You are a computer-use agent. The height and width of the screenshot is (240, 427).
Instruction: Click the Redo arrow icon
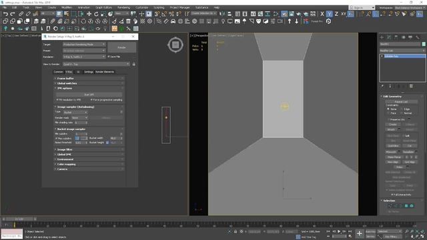tap(13, 14)
